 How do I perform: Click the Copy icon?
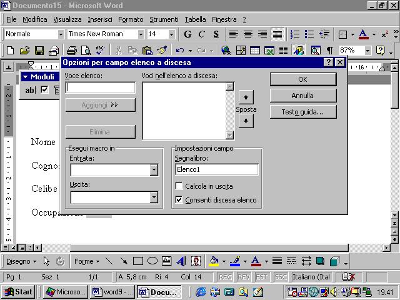[132, 51]
